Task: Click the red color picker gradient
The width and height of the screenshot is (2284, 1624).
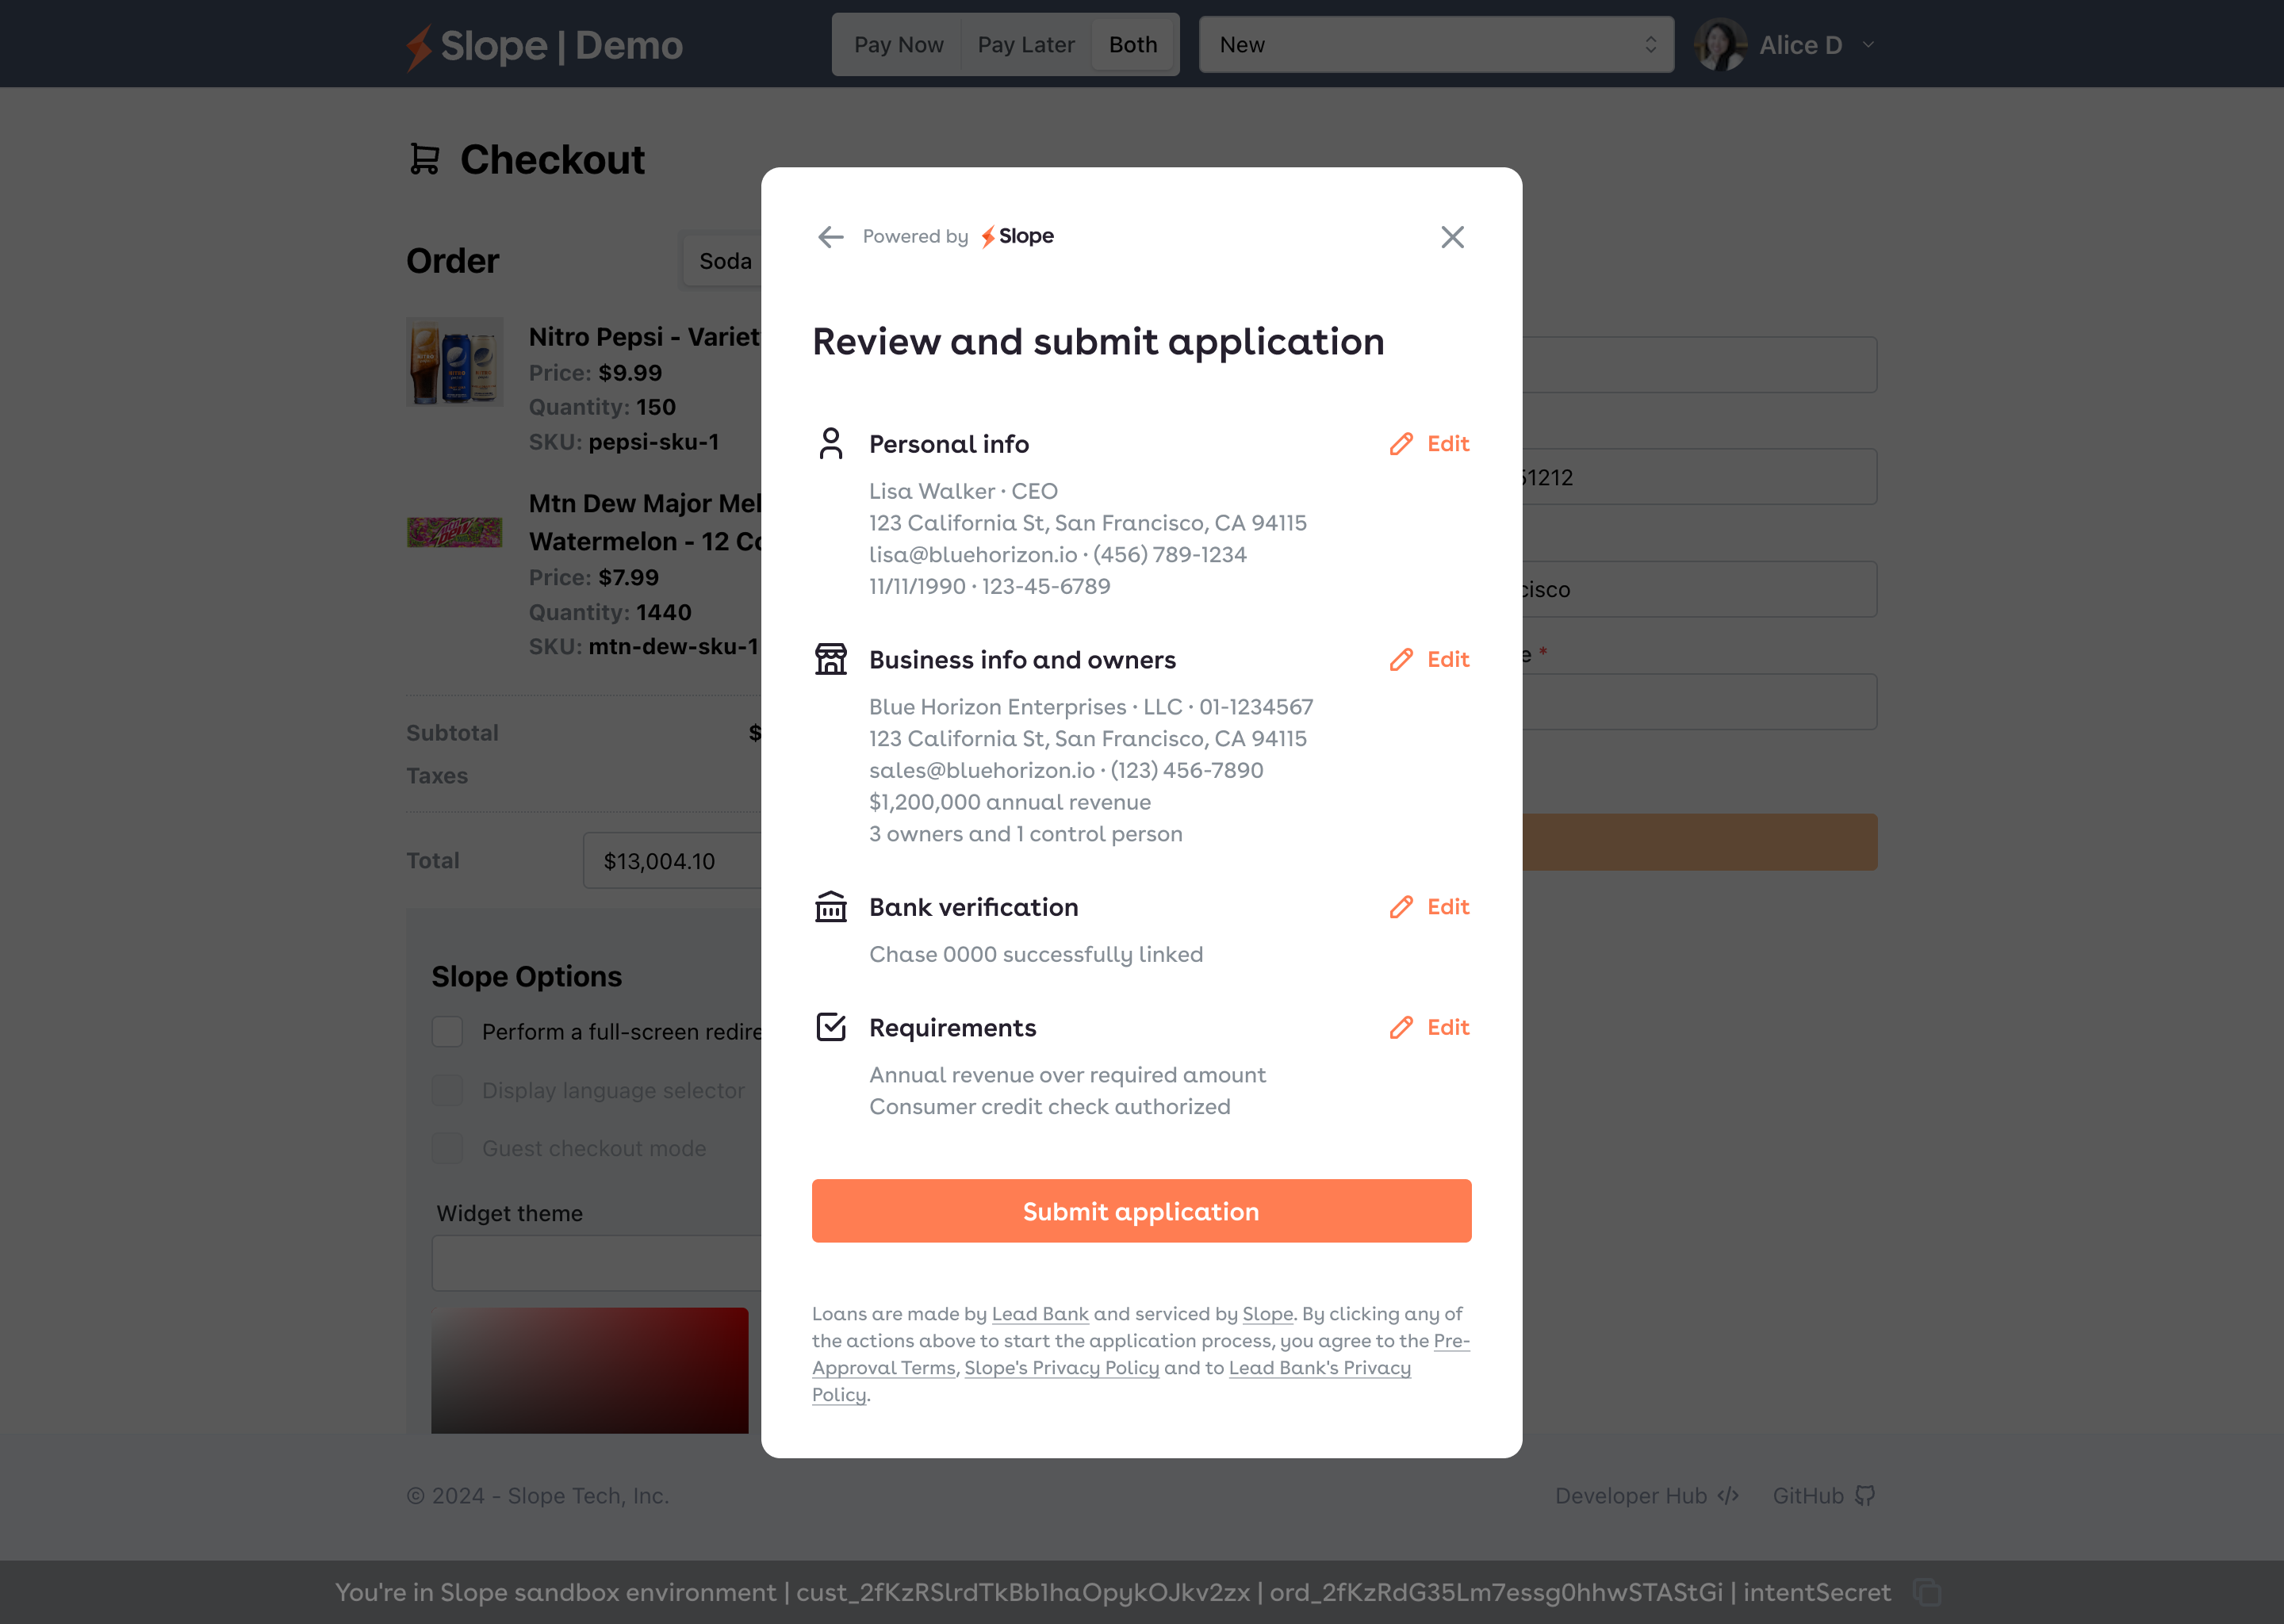Action: [589, 1370]
